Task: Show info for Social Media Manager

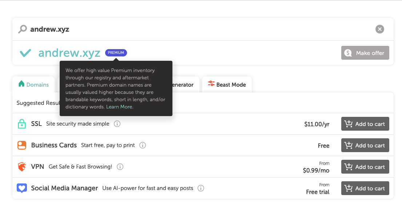Action: coord(201,188)
